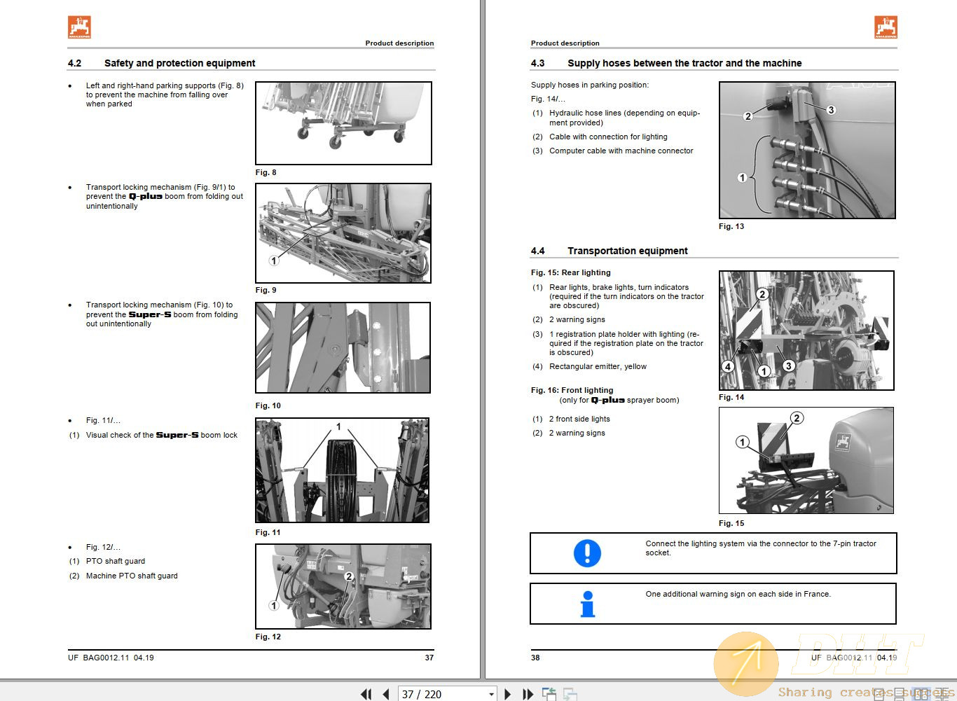Go to the first page
Screen dimensions: 957x701
pyautogui.click(x=366, y=694)
